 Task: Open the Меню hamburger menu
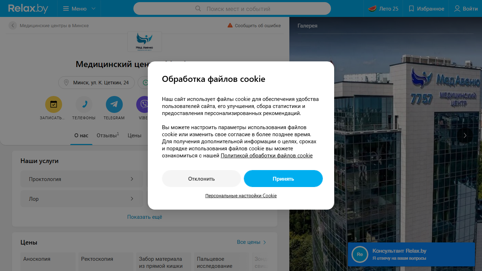pyautogui.click(x=79, y=8)
